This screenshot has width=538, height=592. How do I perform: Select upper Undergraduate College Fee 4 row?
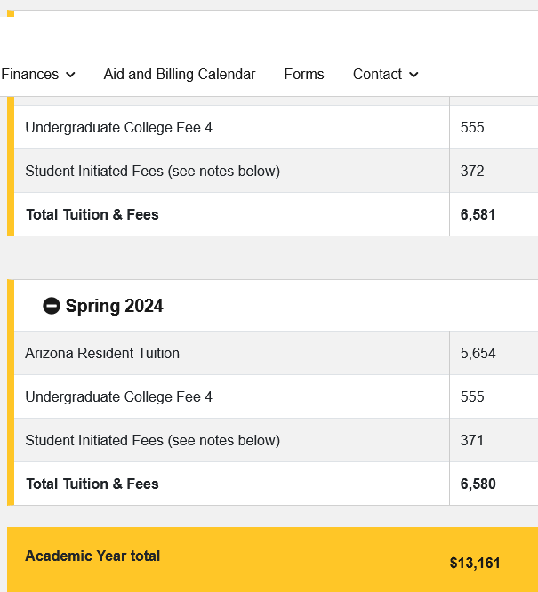(x=276, y=127)
